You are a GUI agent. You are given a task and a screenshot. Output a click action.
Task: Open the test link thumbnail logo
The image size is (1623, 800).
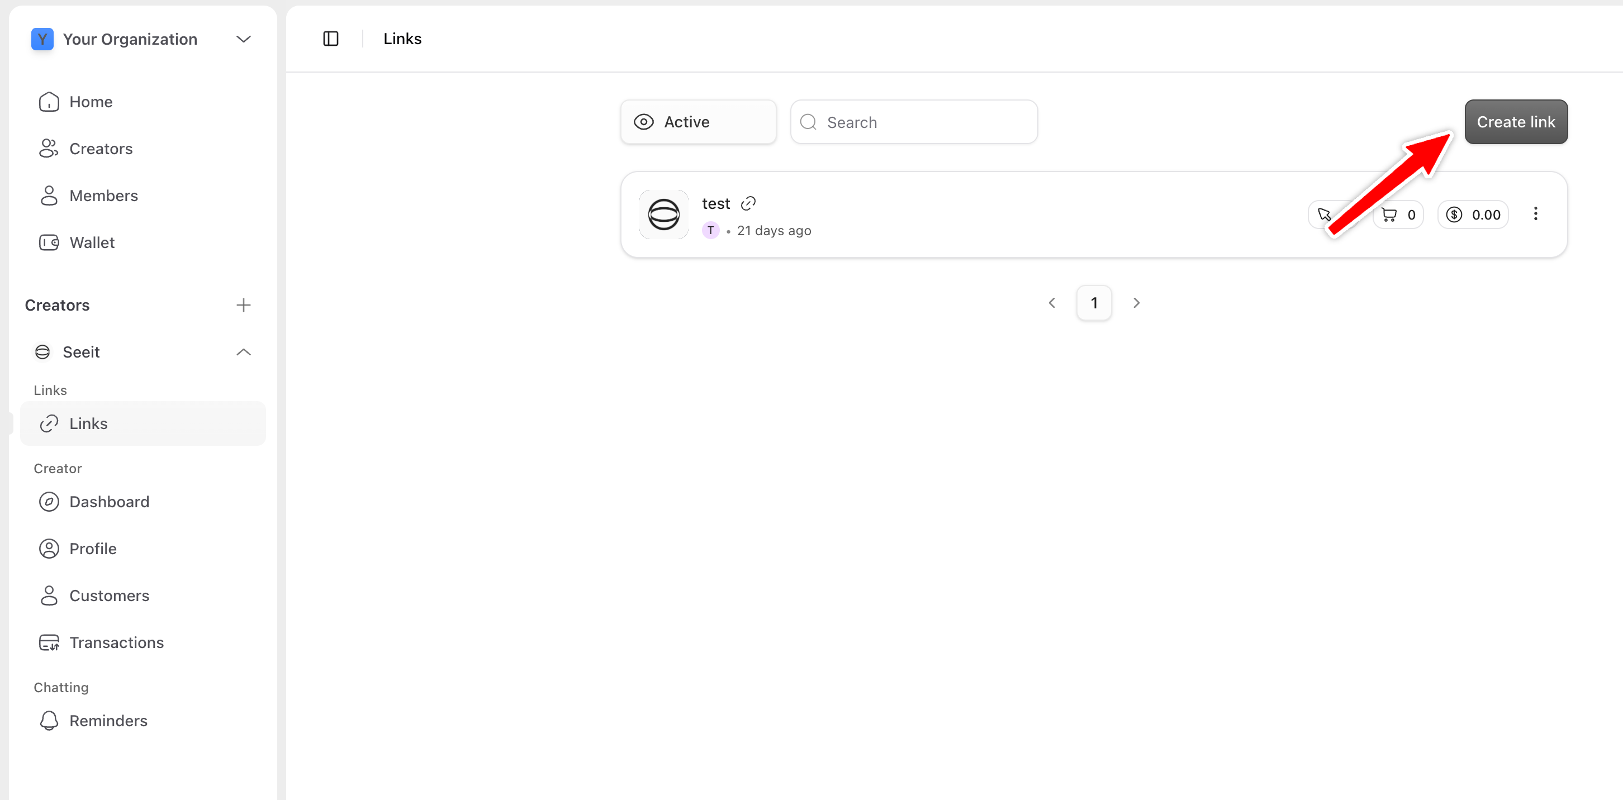pyautogui.click(x=663, y=215)
